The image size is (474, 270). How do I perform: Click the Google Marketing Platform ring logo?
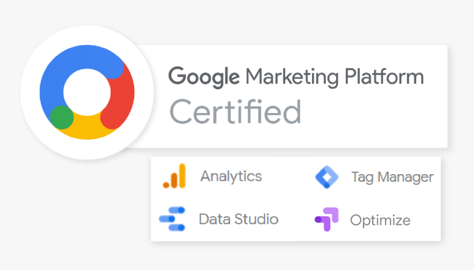87,92
